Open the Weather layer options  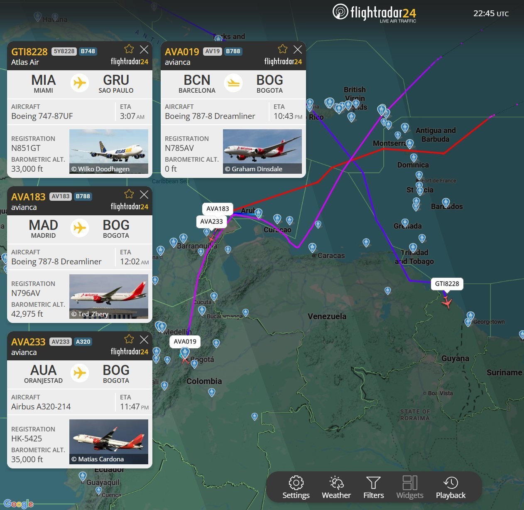click(x=336, y=488)
